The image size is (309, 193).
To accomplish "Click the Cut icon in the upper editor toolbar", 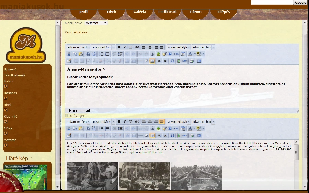I will click(x=69, y=54).
